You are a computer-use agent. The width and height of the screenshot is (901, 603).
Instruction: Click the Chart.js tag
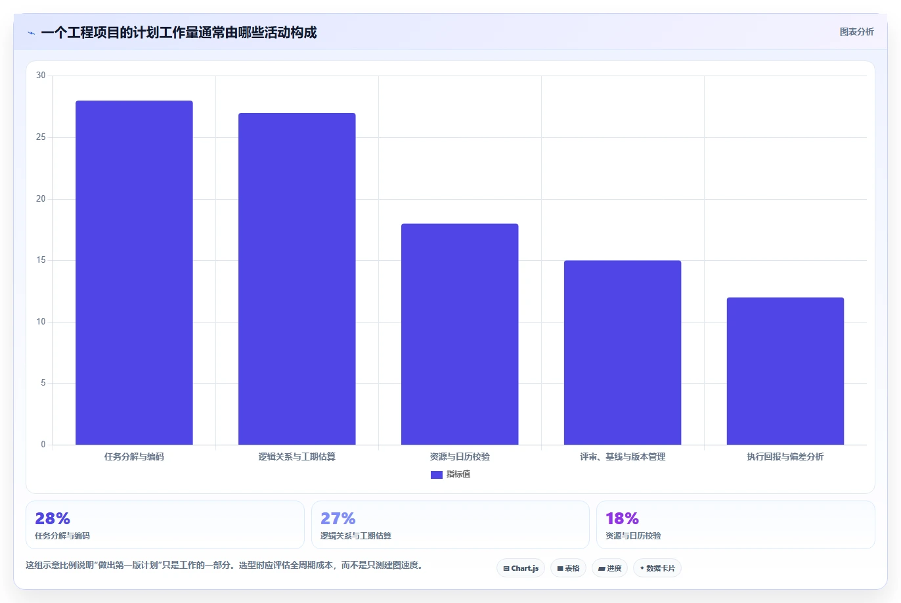pyautogui.click(x=521, y=568)
